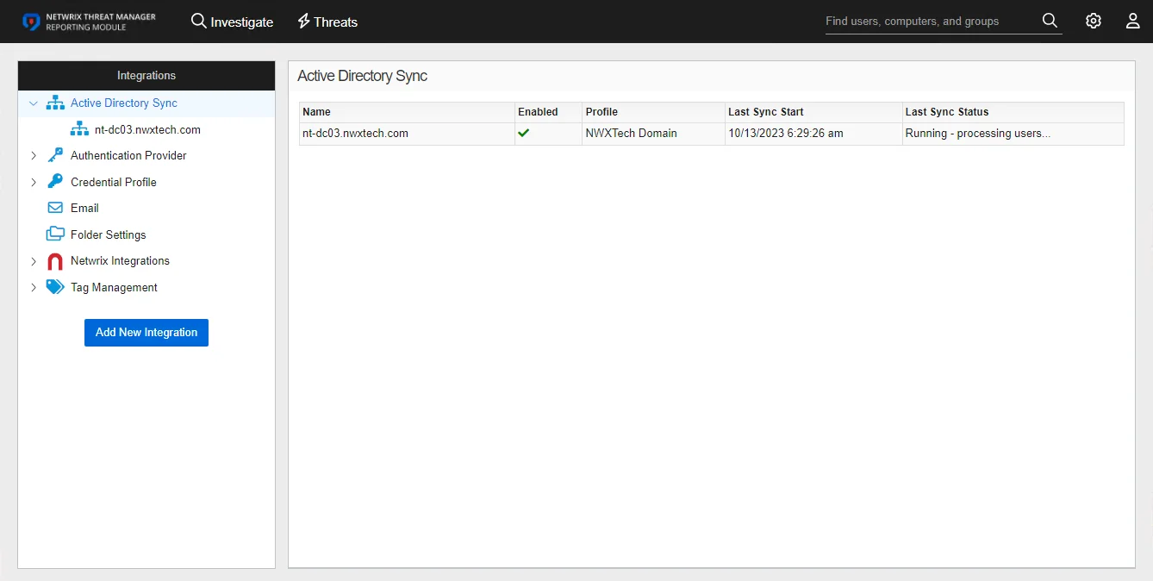The height and width of the screenshot is (581, 1153).
Task: Click the Folder Settings folder icon
Action: [55, 234]
